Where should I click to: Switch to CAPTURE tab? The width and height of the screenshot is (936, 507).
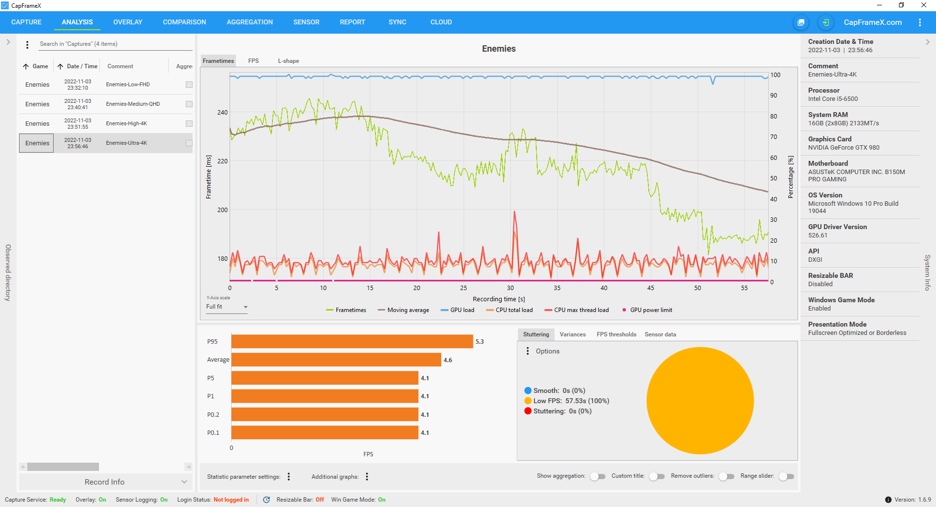26,22
